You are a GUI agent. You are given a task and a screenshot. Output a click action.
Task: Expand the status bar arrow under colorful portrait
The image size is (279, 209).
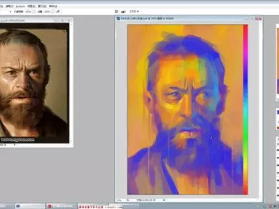point(164,200)
